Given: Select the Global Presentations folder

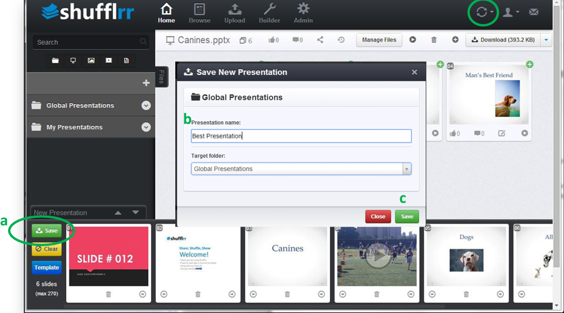Looking at the screenshot, I should 80,105.
